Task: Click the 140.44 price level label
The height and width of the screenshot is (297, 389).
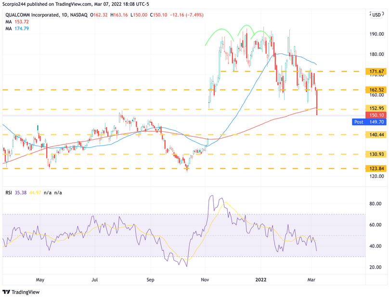Action: coord(376,135)
